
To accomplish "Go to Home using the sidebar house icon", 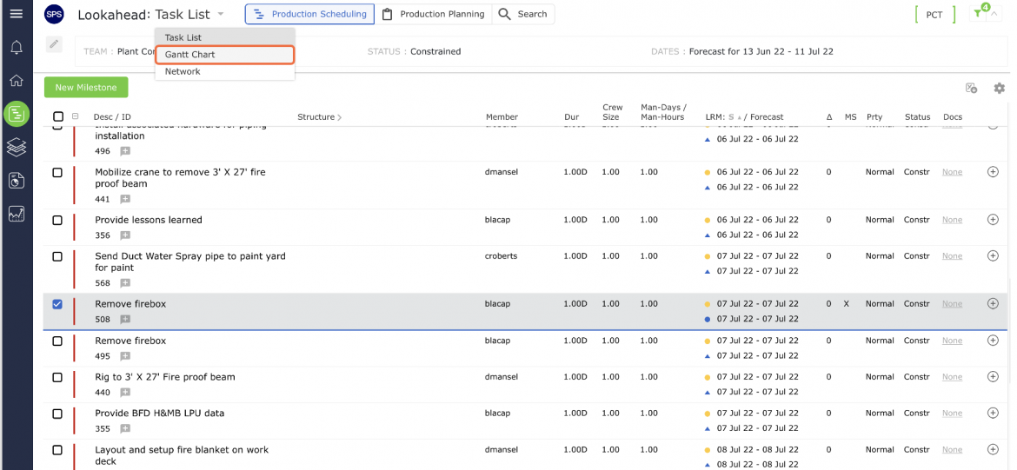I will (x=17, y=81).
